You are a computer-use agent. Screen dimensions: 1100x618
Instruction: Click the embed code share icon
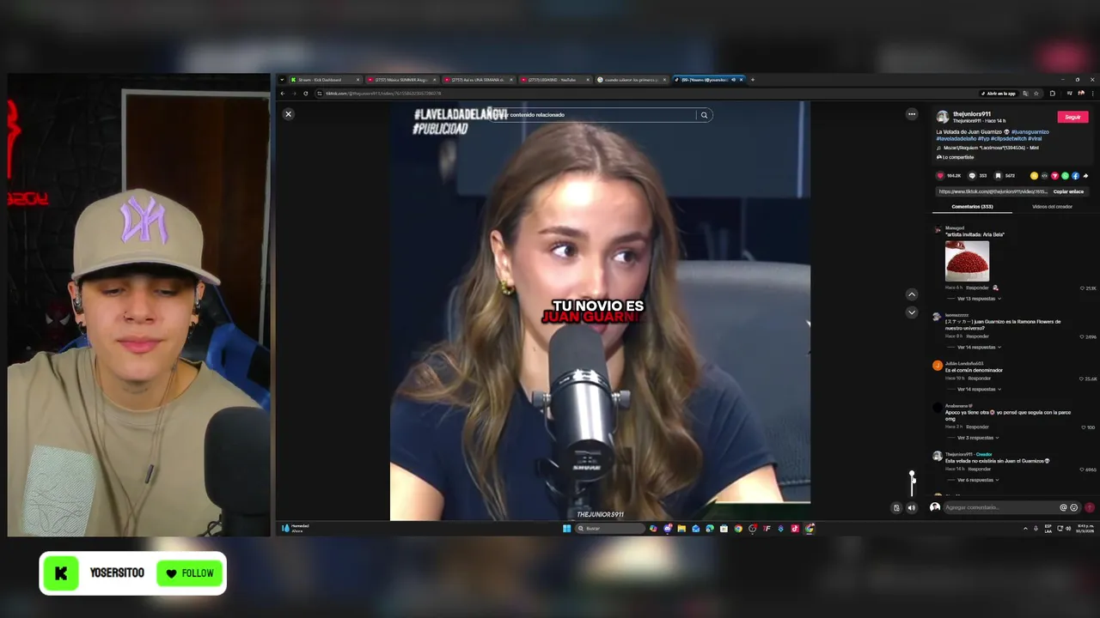coord(1044,176)
